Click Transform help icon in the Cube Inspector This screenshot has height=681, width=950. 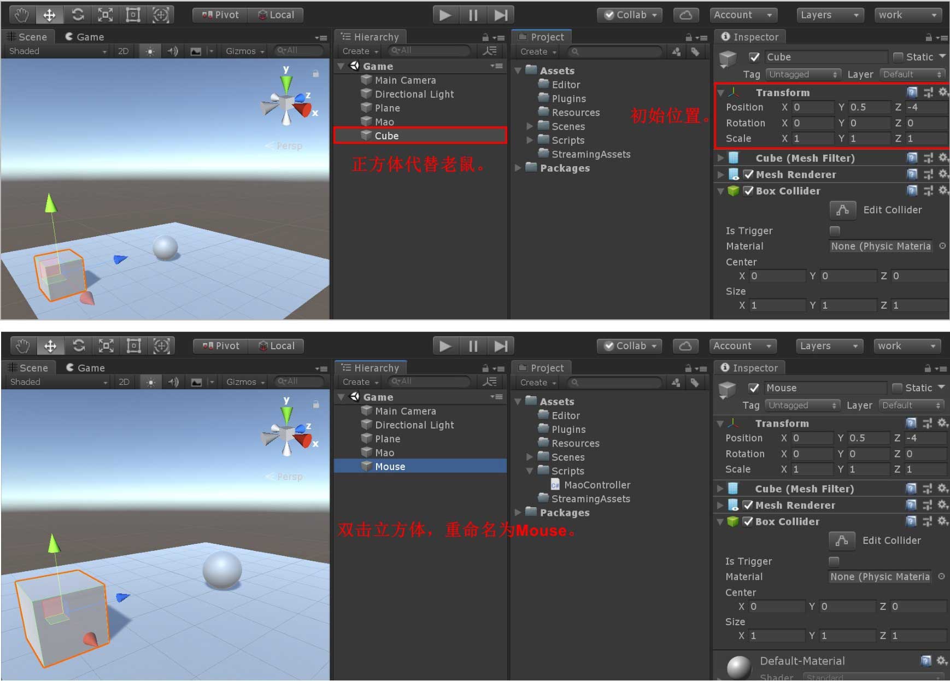click(912, 92)
